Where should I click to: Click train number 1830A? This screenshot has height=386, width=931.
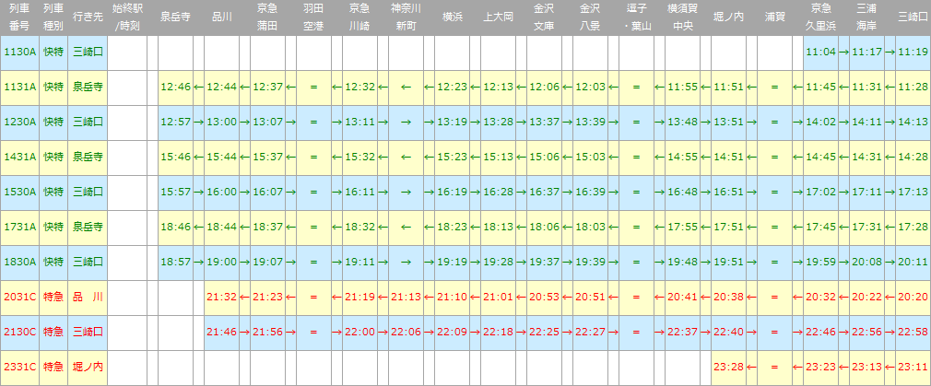[x=19, y=262]
